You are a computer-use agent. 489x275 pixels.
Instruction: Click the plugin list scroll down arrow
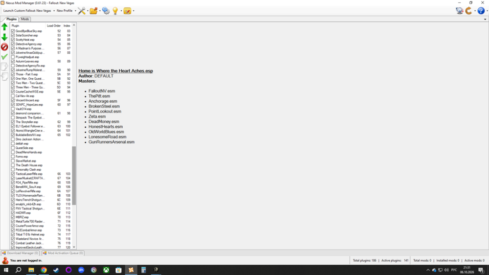pos(74,247)
